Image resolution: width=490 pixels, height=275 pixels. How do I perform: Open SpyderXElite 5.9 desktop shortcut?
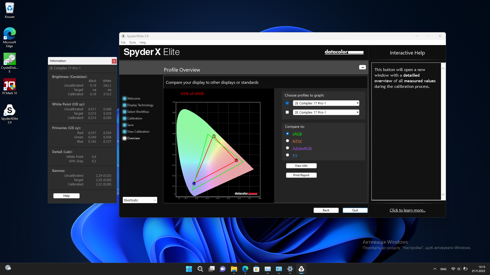click(10, 114)
